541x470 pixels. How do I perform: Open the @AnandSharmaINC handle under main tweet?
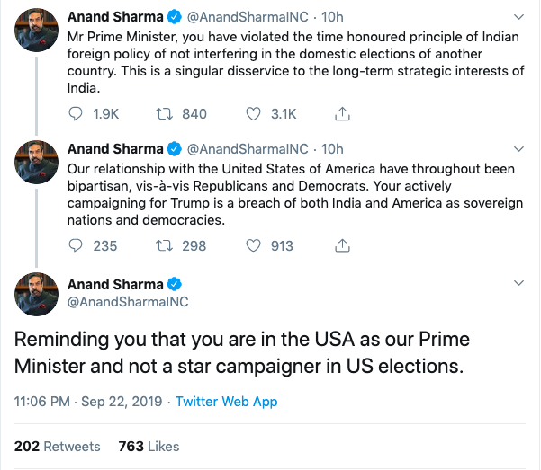[x=128, y=303]
